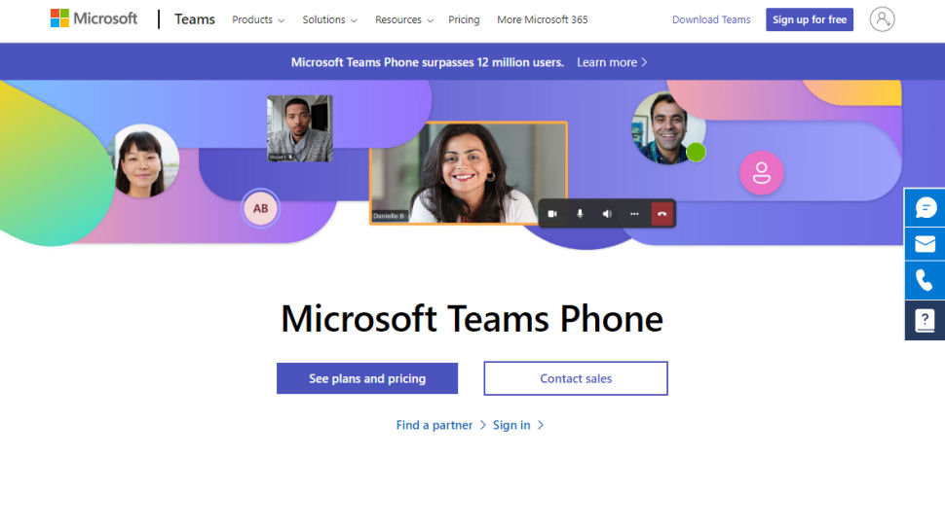
Task: Click the account sign-in avatar icon
Action: point(882,19)
